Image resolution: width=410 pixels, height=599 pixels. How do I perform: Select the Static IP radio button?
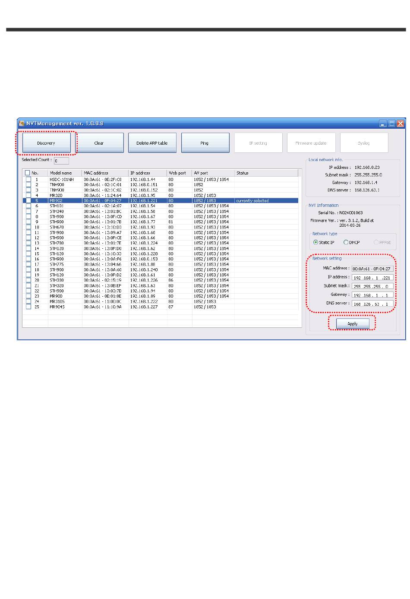[x=315, y=242]
